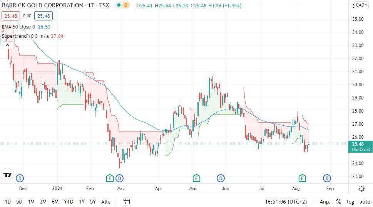The image size is (373, 207).
Task: Click the Supertrend value 27.04
Action: [57, 36]
